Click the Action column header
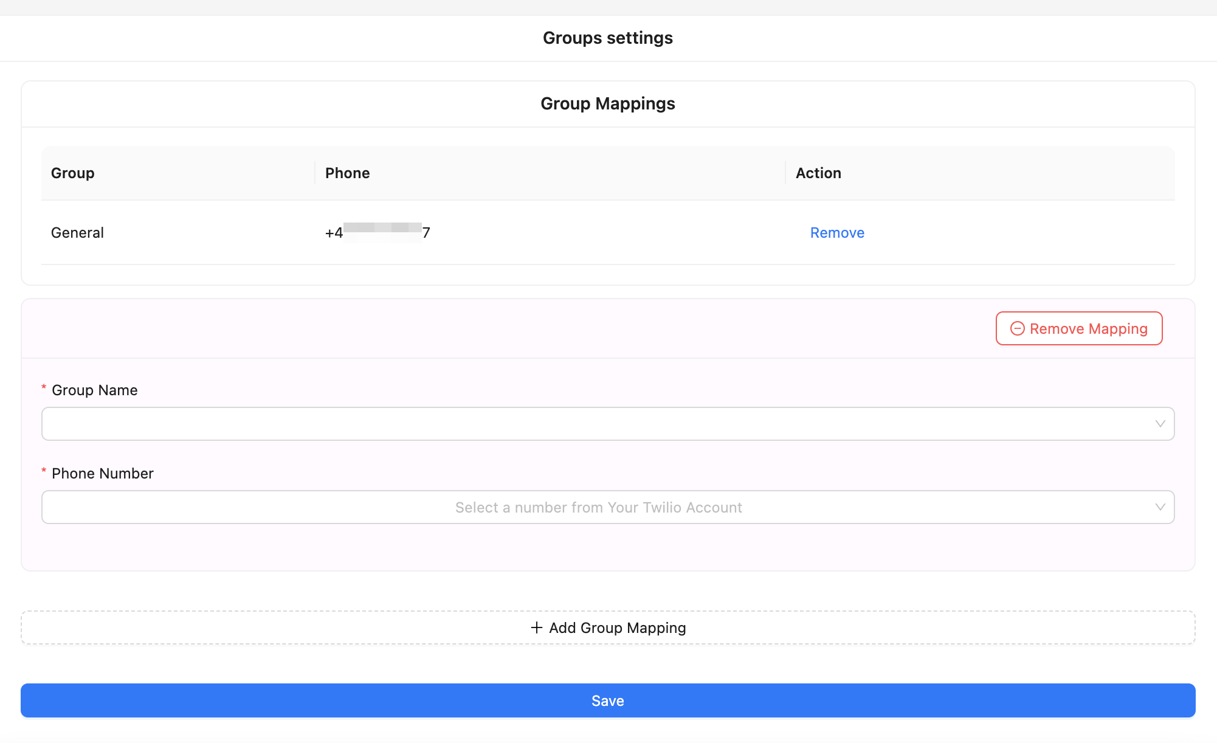This screenshot has height=743, width=1217. point(818,173)
